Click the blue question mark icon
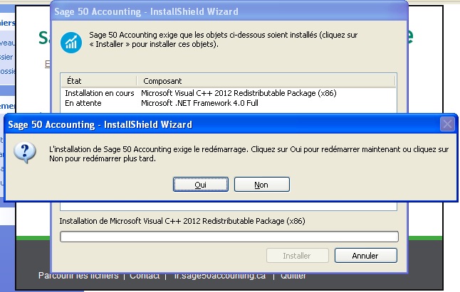 pos(25,153)
